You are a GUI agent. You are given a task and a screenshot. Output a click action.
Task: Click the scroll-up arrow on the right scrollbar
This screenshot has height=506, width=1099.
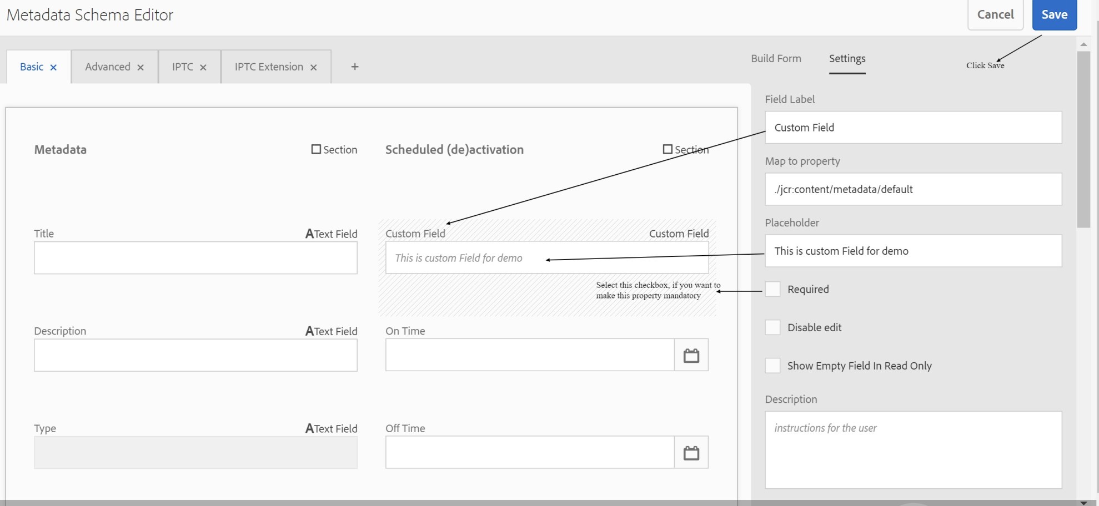coord(1082,45)
